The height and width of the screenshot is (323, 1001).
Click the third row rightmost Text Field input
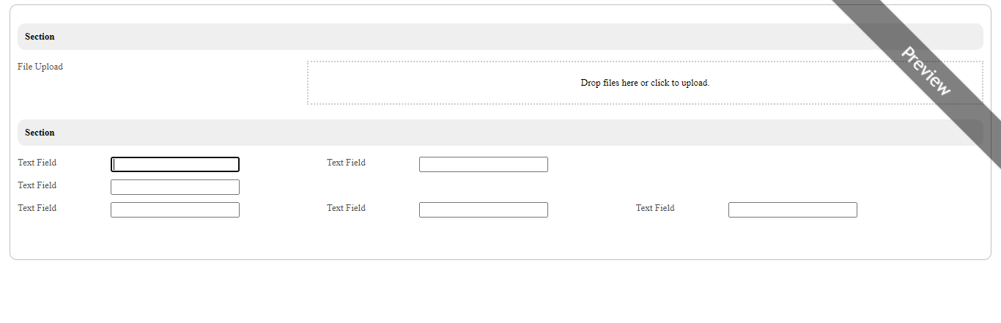[x=792, y=210]
